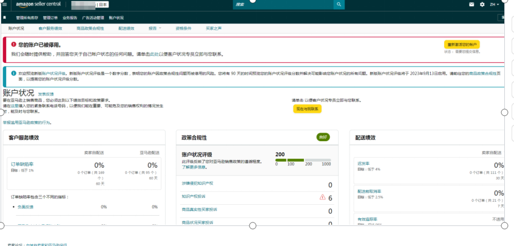Focus the 搜索 search field
The height and width of the screenshot is (246, 514).
[283, 5]
